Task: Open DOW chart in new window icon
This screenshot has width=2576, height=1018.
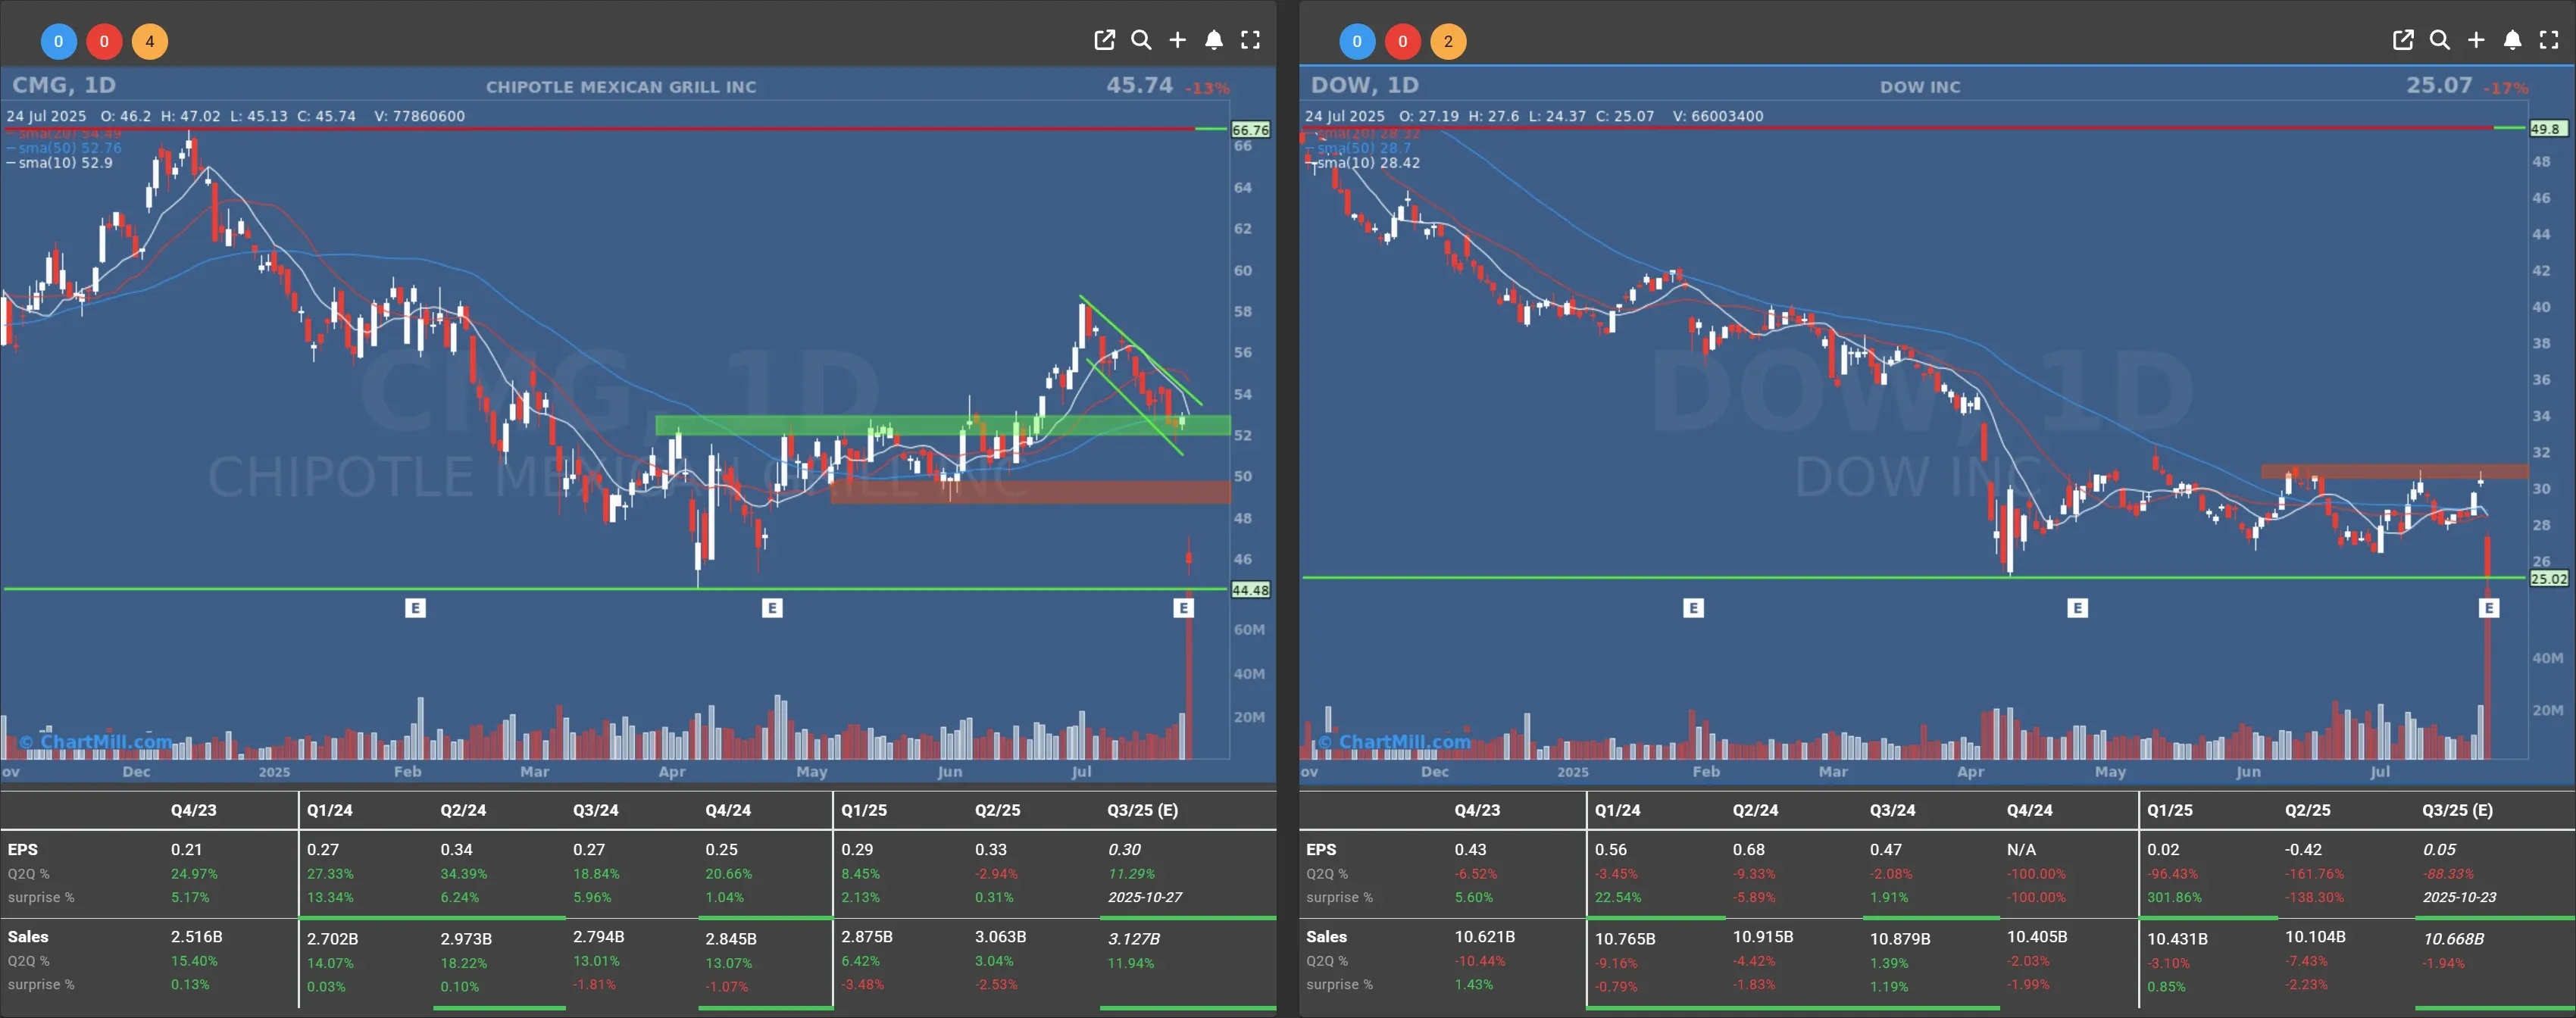Action: 2403,40
